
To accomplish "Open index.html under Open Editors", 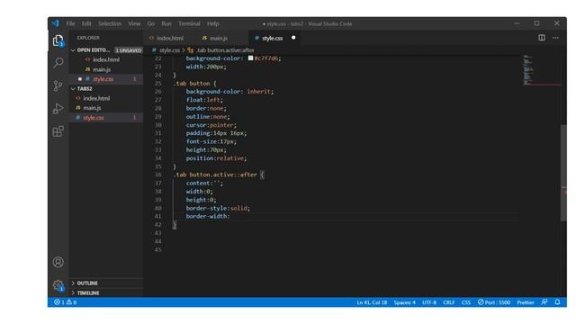I will pos(106,59).
